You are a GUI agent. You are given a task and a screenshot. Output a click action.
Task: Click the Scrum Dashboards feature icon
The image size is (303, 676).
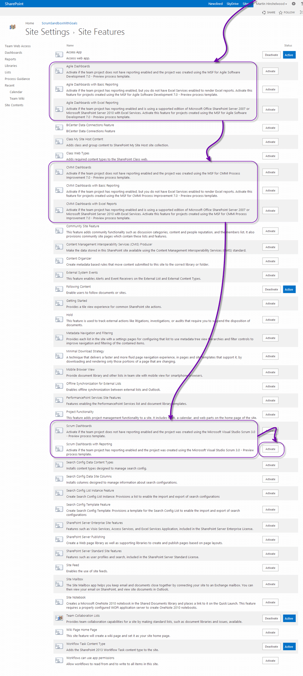point(59,430)
